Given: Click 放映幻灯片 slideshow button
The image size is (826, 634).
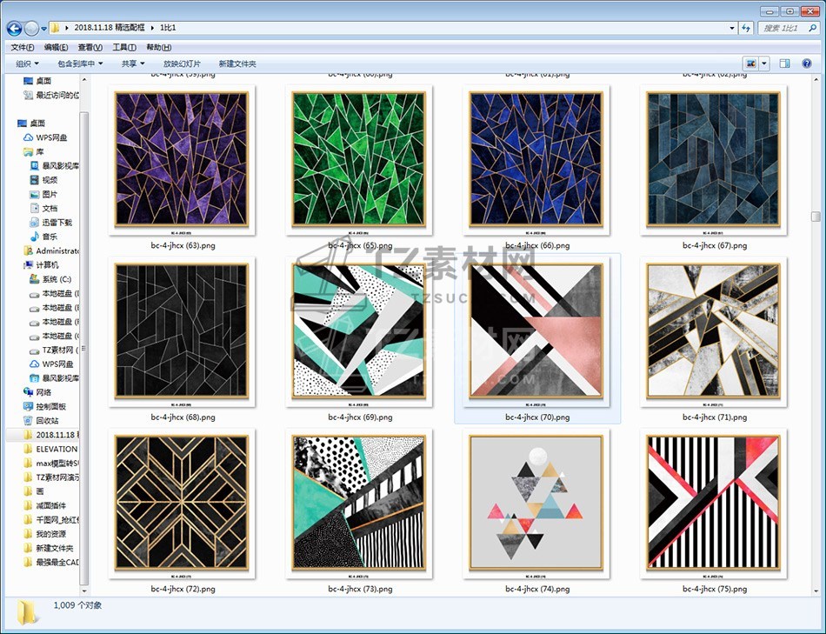Looking at the screenshot, I should tap(182, 63).
